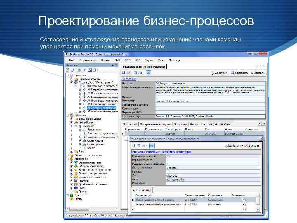This screenshot has width=297, height=223.
Task: Click the second hyperlink in status dialog
Action: 177,152
